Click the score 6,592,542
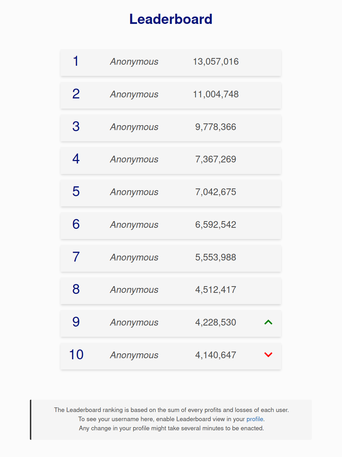This screenshot has height=457, width=342. tap(215, 225)
